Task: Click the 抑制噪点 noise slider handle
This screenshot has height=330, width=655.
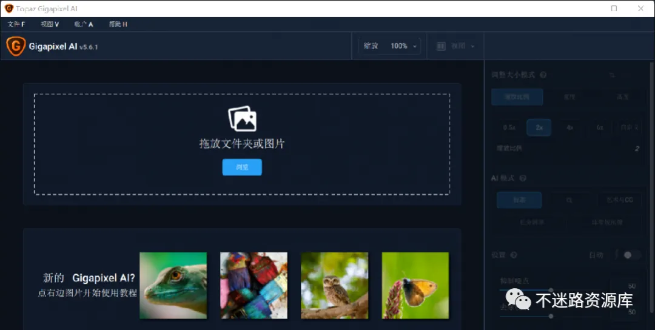Action: [551, 290]
